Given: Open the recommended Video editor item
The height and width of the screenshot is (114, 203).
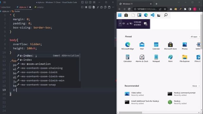Looking at the screenshot, I should (134, 94).
